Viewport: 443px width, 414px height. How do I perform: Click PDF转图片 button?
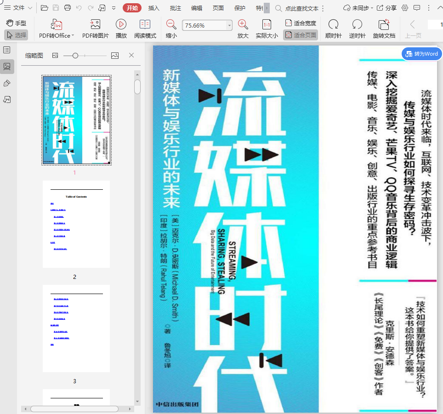click(x=96, y=29)
